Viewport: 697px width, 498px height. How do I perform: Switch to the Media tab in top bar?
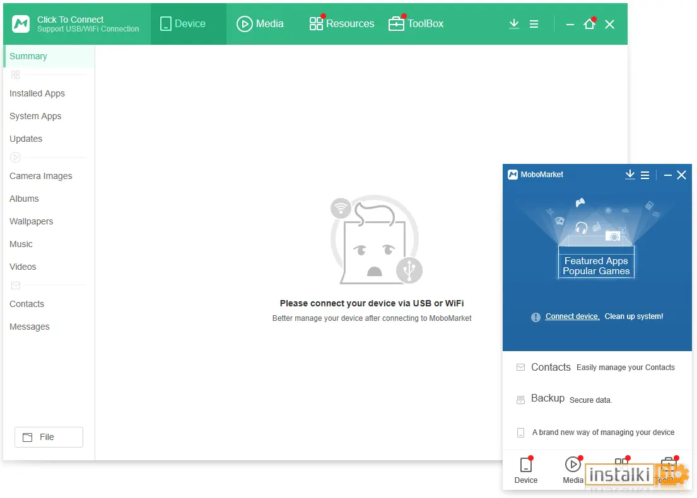pyautogui.click(x=260, y=23)
